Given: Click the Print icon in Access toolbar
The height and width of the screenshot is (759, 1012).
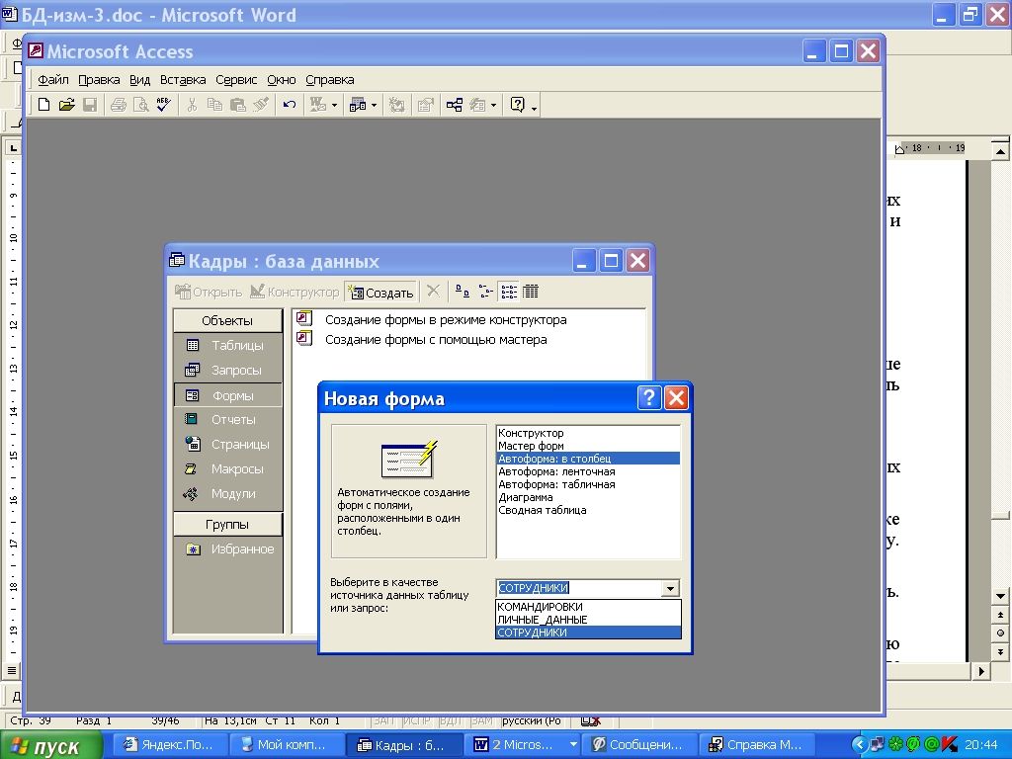Looking at the screenshot, I should [119, 105].
